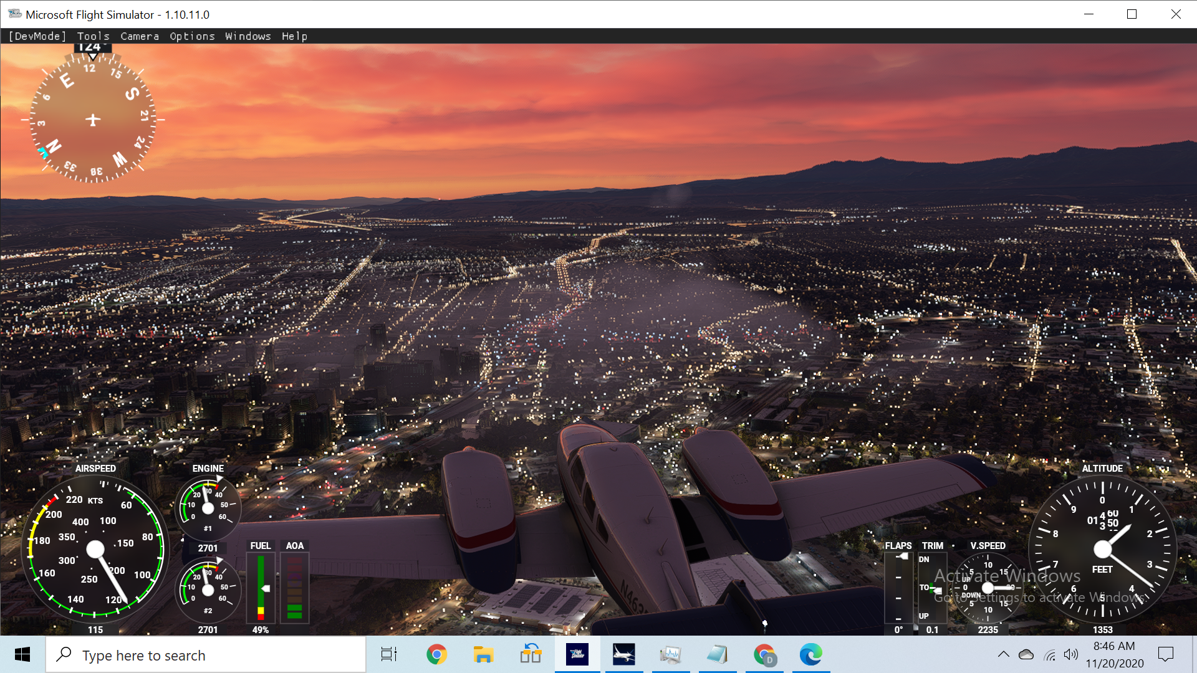Click the FUEL label
The height and width of the screenshot is (673, 1197).
coord(261,546)
